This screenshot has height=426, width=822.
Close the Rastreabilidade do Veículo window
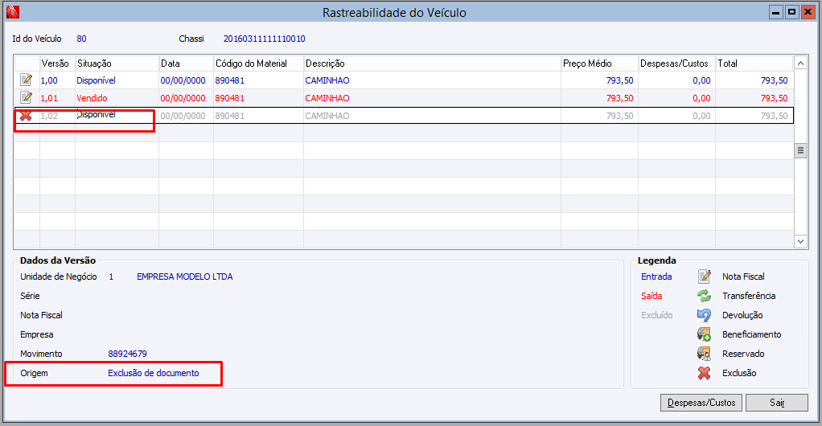pos(808,12)
